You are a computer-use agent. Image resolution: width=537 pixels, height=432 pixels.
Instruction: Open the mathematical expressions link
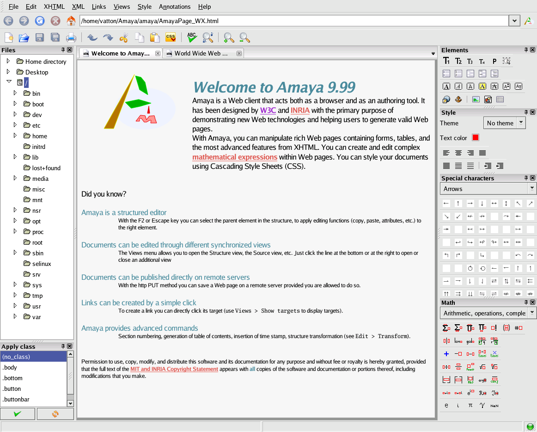(x=235, y=157)
